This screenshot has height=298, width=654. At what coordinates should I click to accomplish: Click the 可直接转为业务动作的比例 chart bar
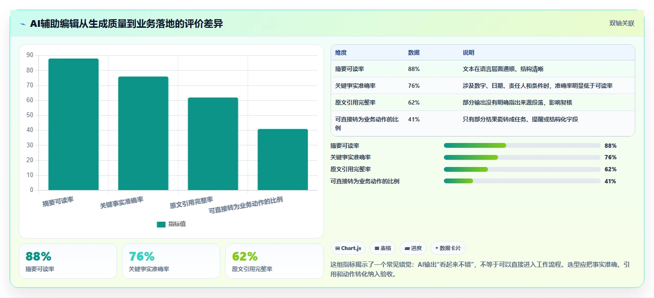(x=283, y=159)
